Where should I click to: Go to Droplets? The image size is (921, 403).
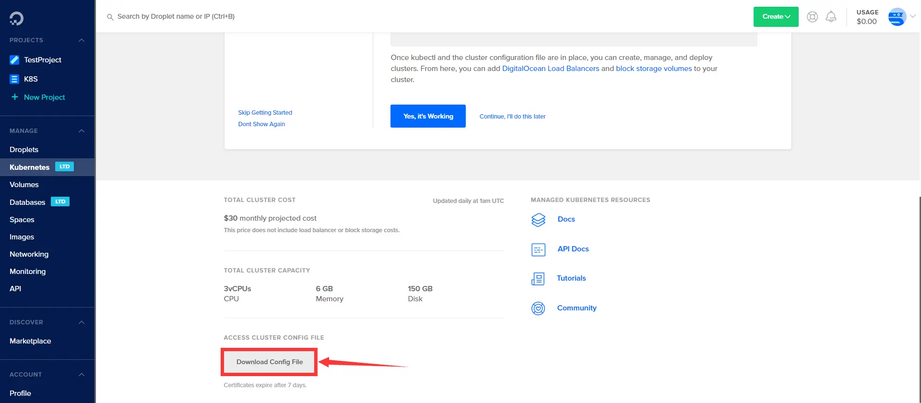(24, 150)
